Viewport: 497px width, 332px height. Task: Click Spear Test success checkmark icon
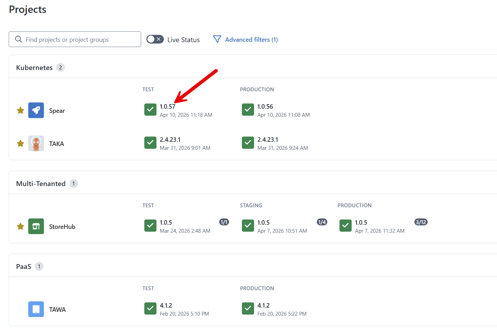[x=150, y=109]
